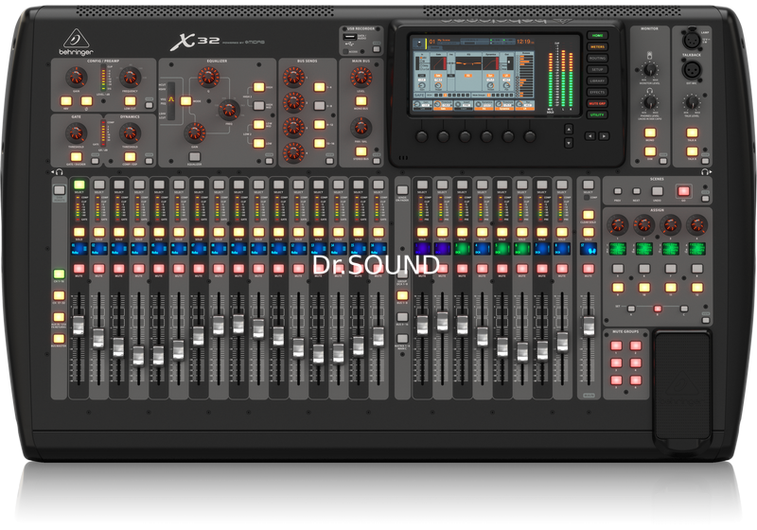Mute the main output with its Mute button
The image size is (757, 530).
(x=588, y=269)
